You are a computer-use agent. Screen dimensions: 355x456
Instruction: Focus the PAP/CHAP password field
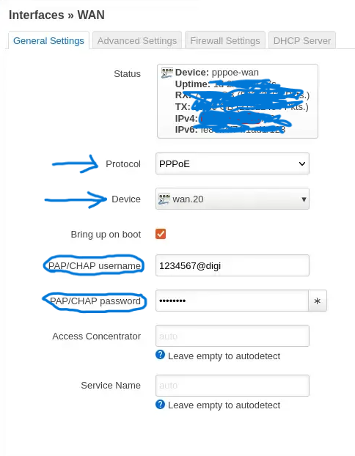232,301
